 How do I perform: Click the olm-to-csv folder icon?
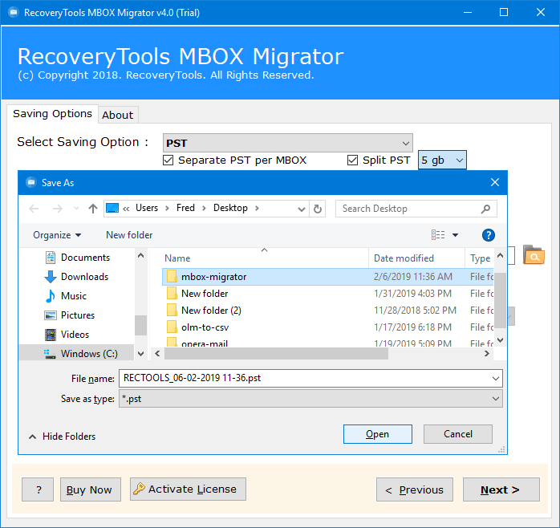coord(172,327)
